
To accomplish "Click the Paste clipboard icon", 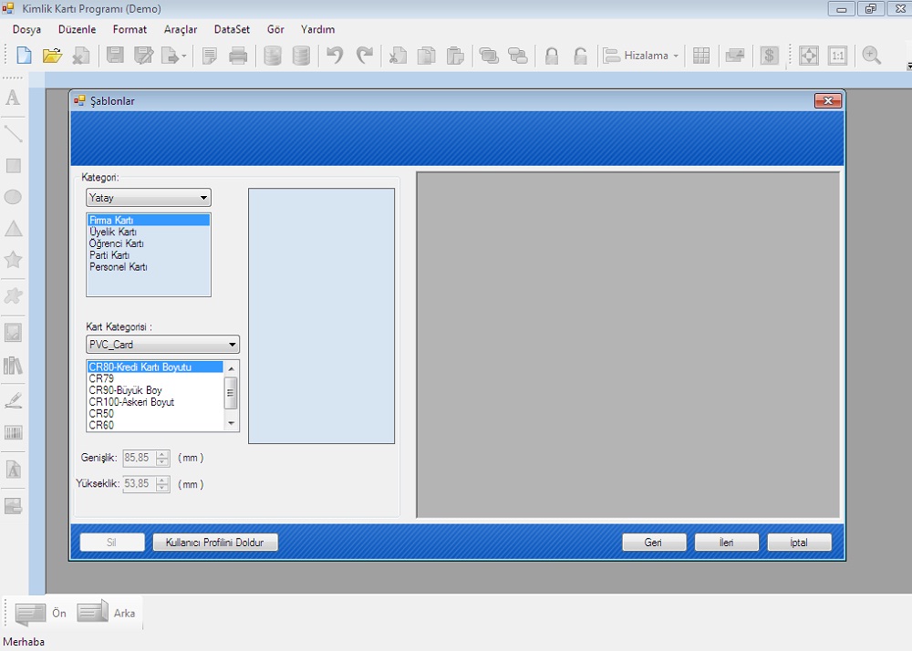I will click(x=455, y=56).
